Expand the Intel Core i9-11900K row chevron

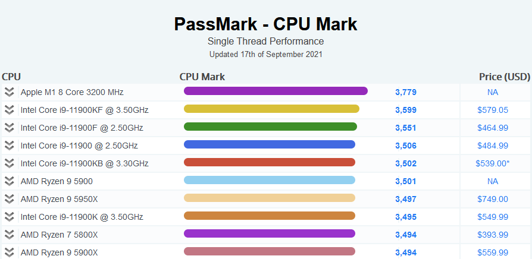click(x=9, y=217)
